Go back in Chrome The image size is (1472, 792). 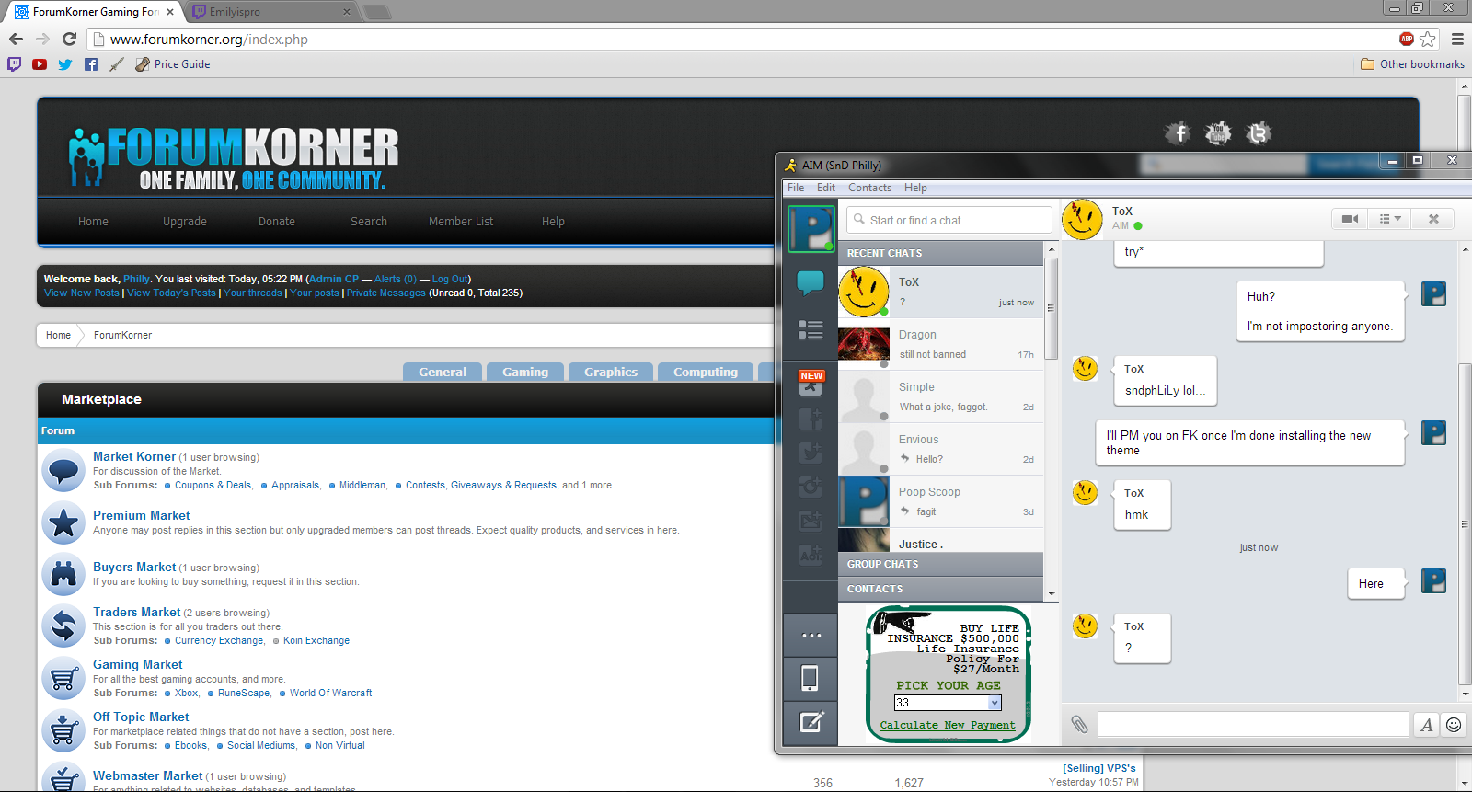click(x=16, y=39)
